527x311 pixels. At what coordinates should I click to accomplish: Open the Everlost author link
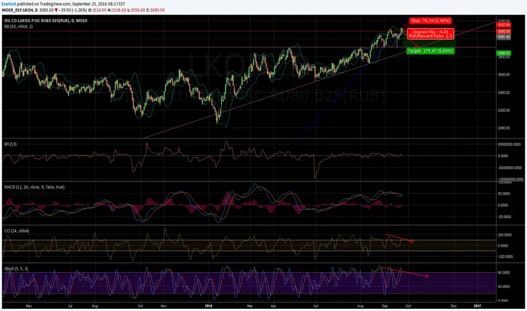point(8,4)
